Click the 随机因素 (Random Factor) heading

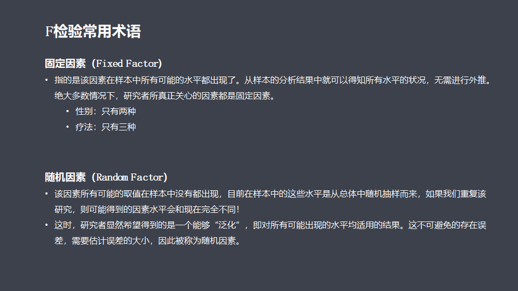coord(106,177)
